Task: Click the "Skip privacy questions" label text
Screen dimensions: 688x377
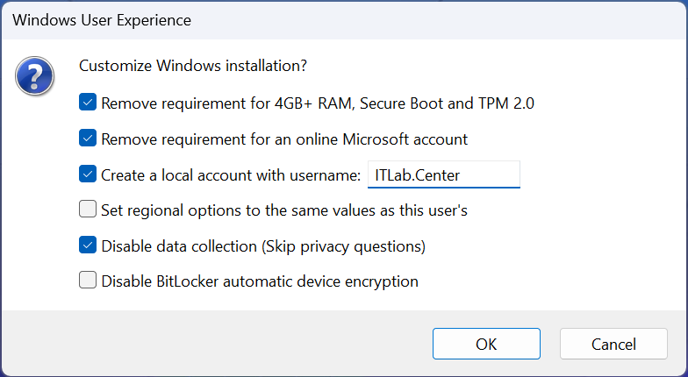Action: (343, 246)
